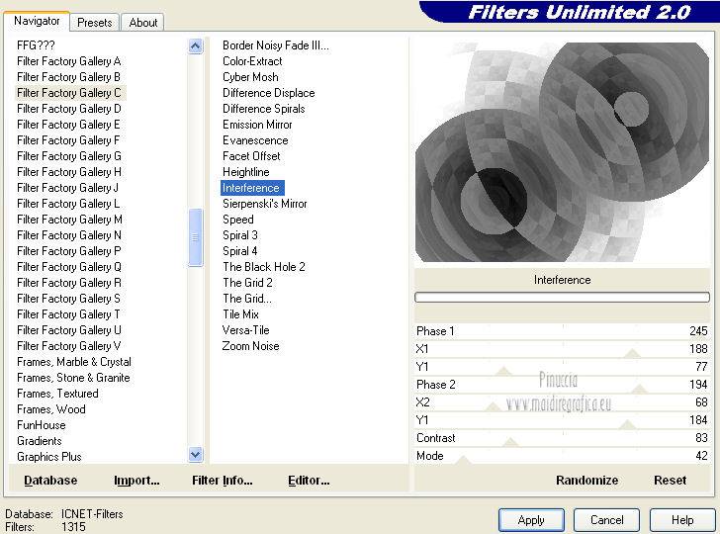Select Filter Factory Gallery A
Screen dimensions: 720x534
pyautogui.click(x=69, y=61)
